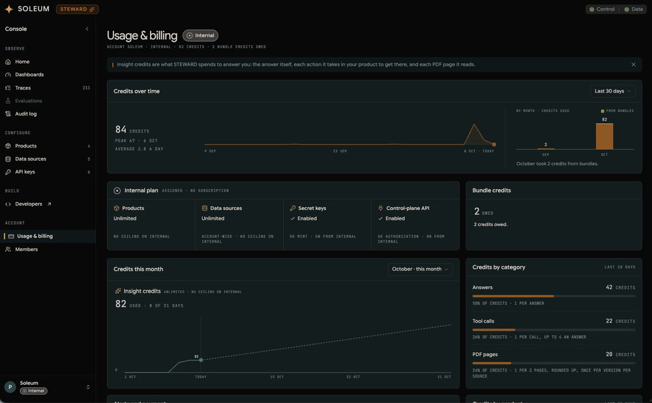Click the STEWARD badge in the header
Screen dimensions: 652x403
pyautogui.click(x=78, y=9)
